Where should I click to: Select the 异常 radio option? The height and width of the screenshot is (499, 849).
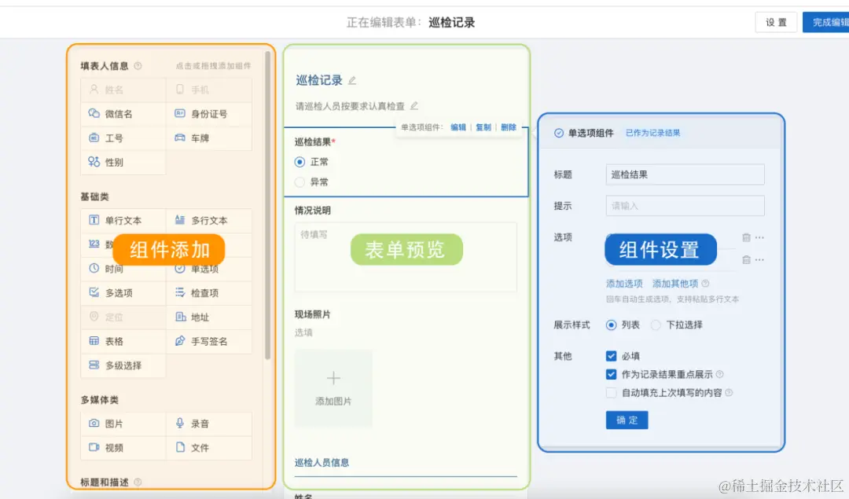pos(300,182)
